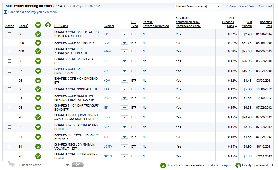The height and width of the screenshot is (170, 278).
Task: Check the box for GOVT row
Action: pyautogui.click(x=10, y=156)
